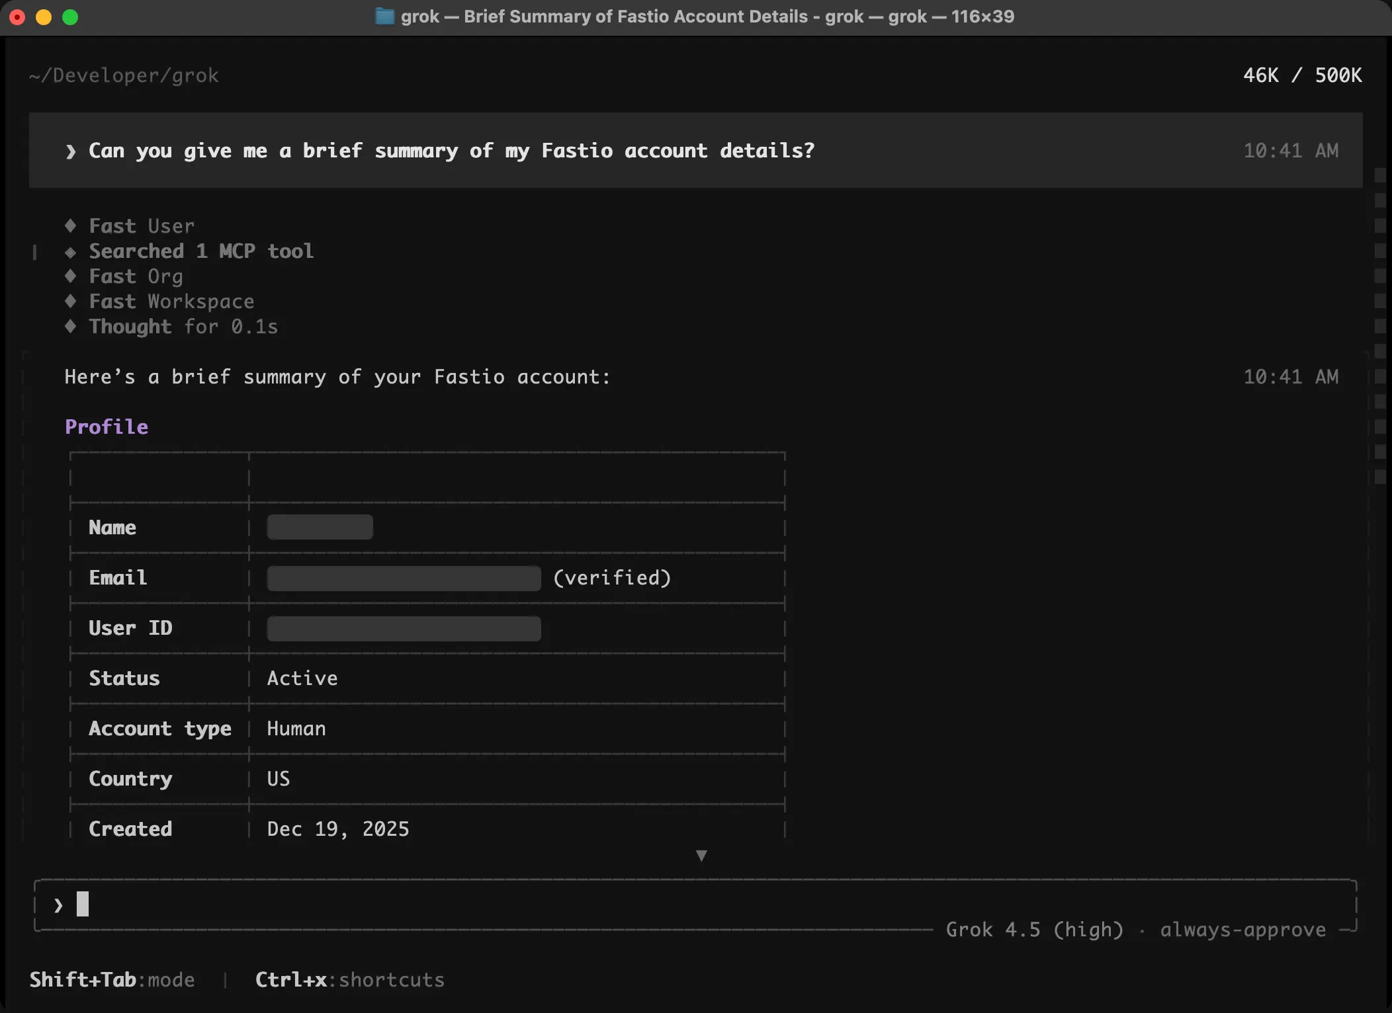Click the response's 10:41 AM timestamp
Viewport: 1392px width, 1013px height.
[x=1291, y=377]
